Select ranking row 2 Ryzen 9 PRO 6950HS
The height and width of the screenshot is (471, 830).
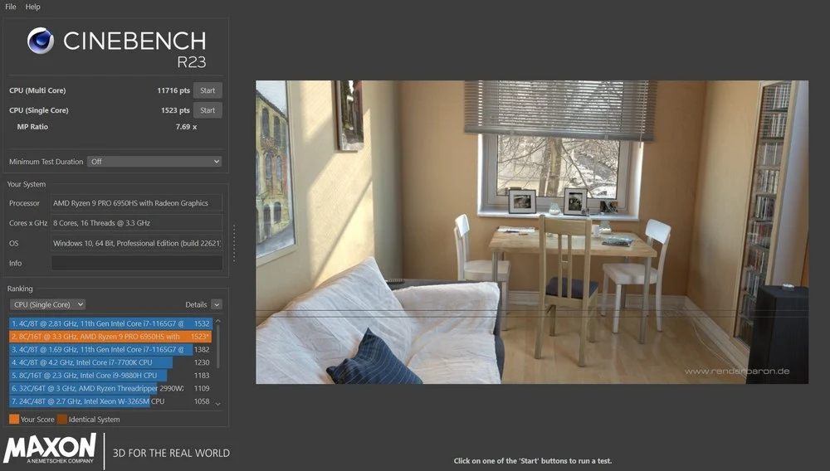pos(110,336)
